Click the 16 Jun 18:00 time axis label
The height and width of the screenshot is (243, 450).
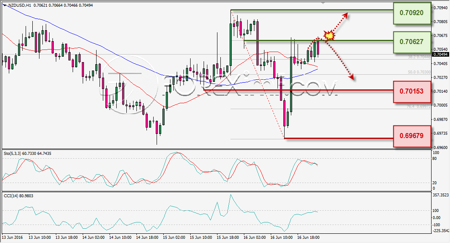(x=308, y=238)
